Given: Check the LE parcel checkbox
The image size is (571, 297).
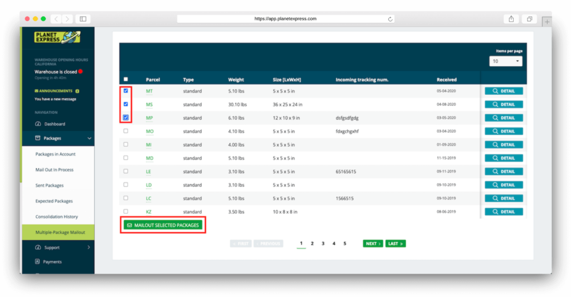Looking at the screenshot, I should point(125,171).
